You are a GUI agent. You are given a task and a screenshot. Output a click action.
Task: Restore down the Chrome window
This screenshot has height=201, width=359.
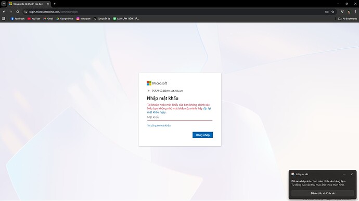(347, 4)
